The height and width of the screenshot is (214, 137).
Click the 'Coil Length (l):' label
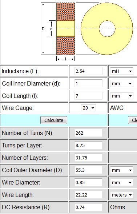pyautogui.click(x=20, y=96)
